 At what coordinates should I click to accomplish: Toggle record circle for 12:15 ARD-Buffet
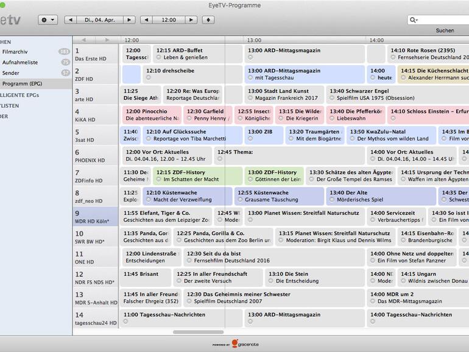(x=158, y=57)
